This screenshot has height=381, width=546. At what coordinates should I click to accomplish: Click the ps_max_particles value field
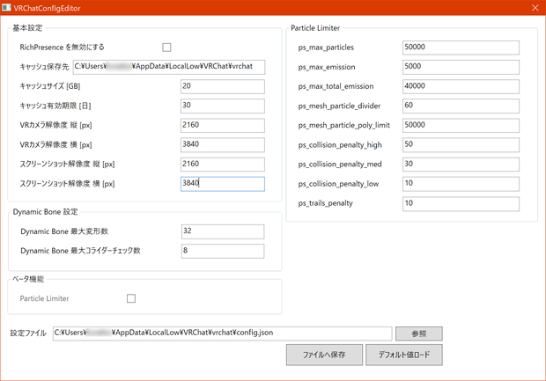[461, 48]
